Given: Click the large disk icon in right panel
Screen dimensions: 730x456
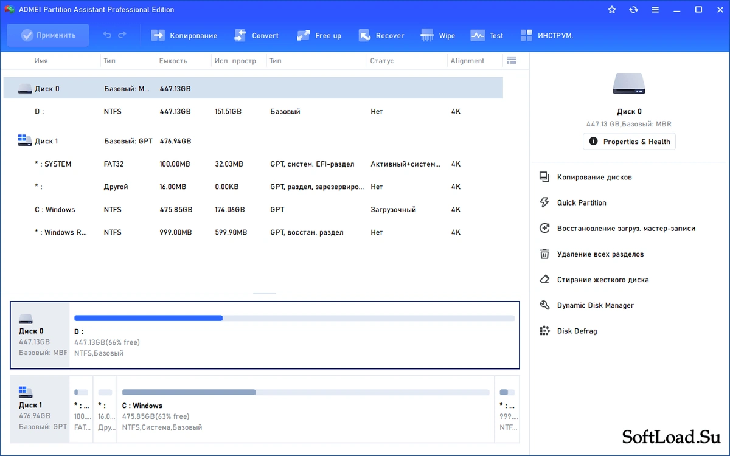Looking at the screenshot, I should [x=629, y=84].
